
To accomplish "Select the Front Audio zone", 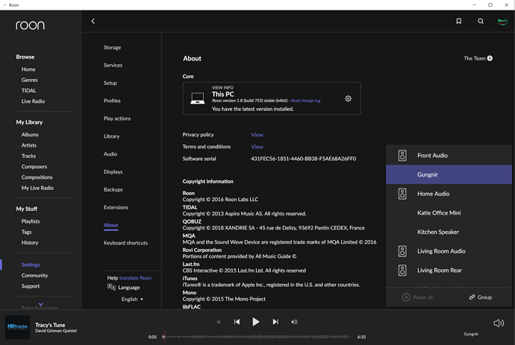I will tap(449, 156).
